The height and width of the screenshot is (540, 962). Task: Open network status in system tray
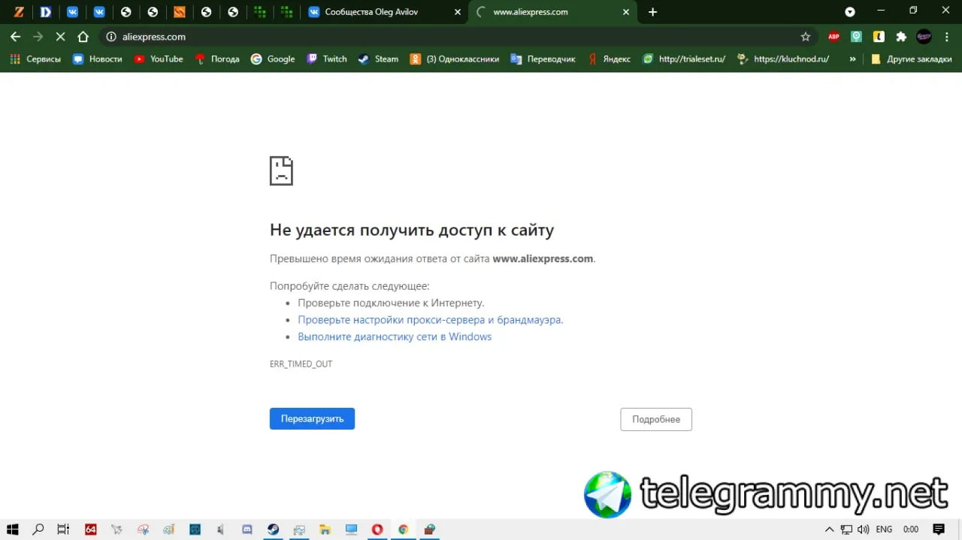click(846, 529)
